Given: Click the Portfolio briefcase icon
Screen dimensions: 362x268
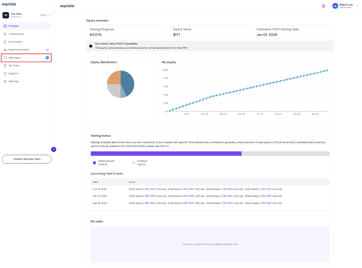Looking at the screenshot, I should (x=5, y=26).
